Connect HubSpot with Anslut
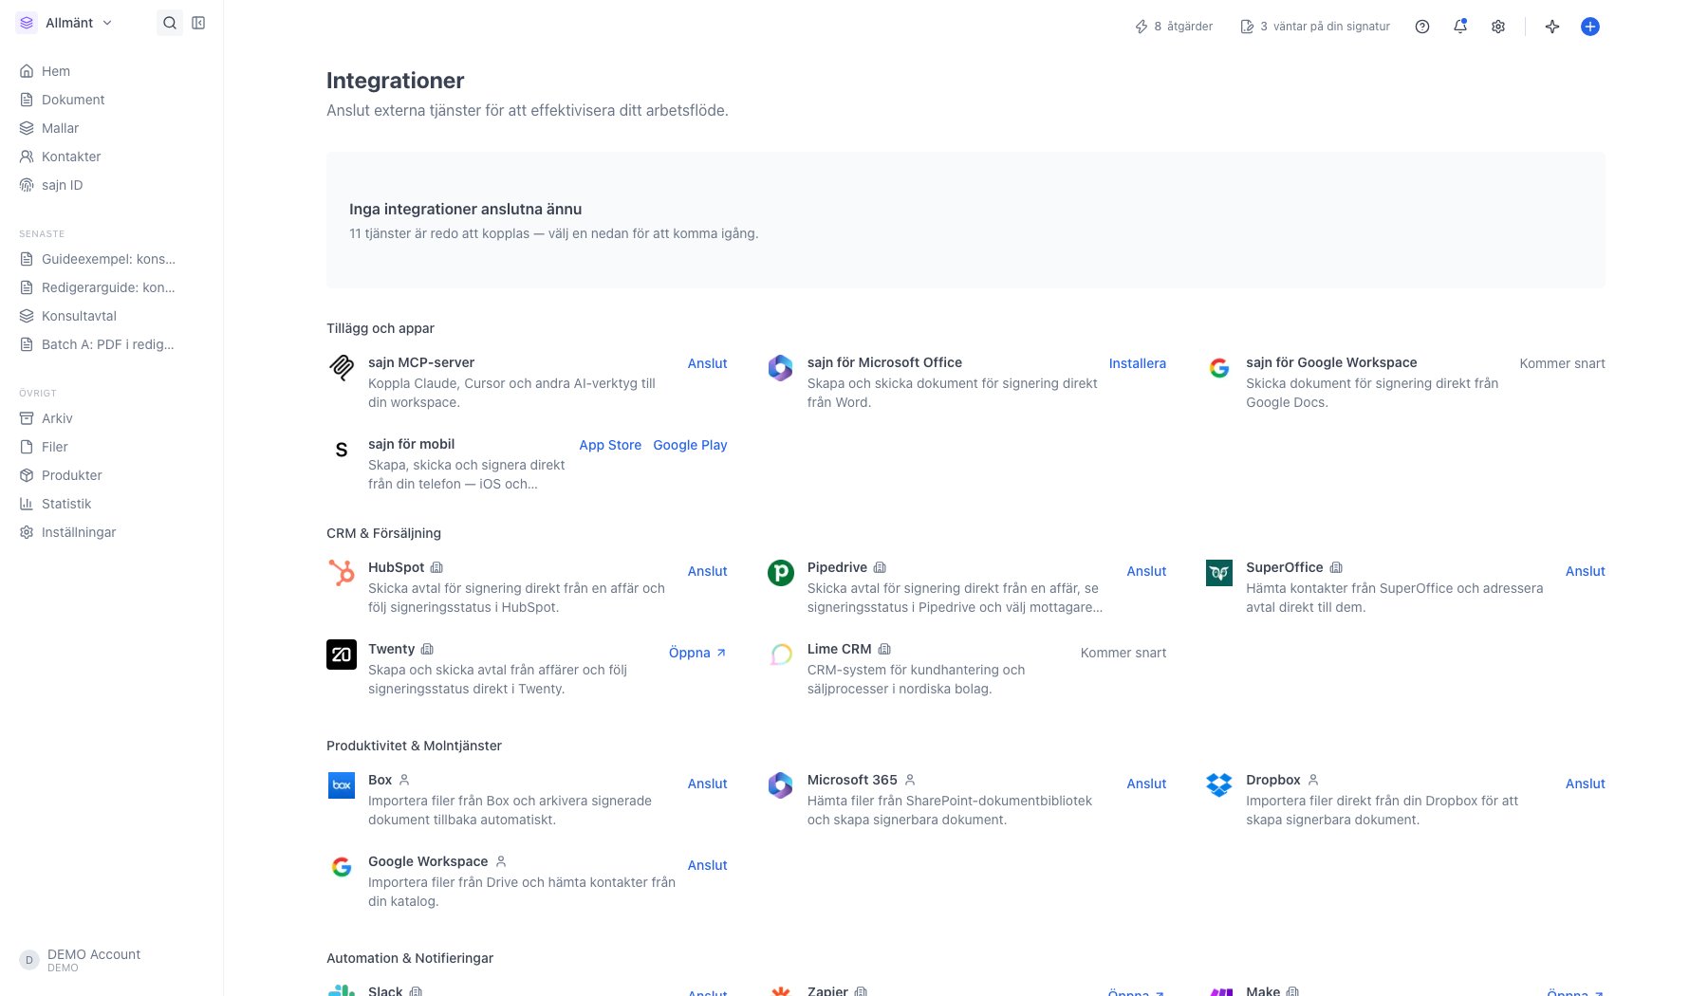This screenshot has width=1708, height=996. click(x=708, y=571)
